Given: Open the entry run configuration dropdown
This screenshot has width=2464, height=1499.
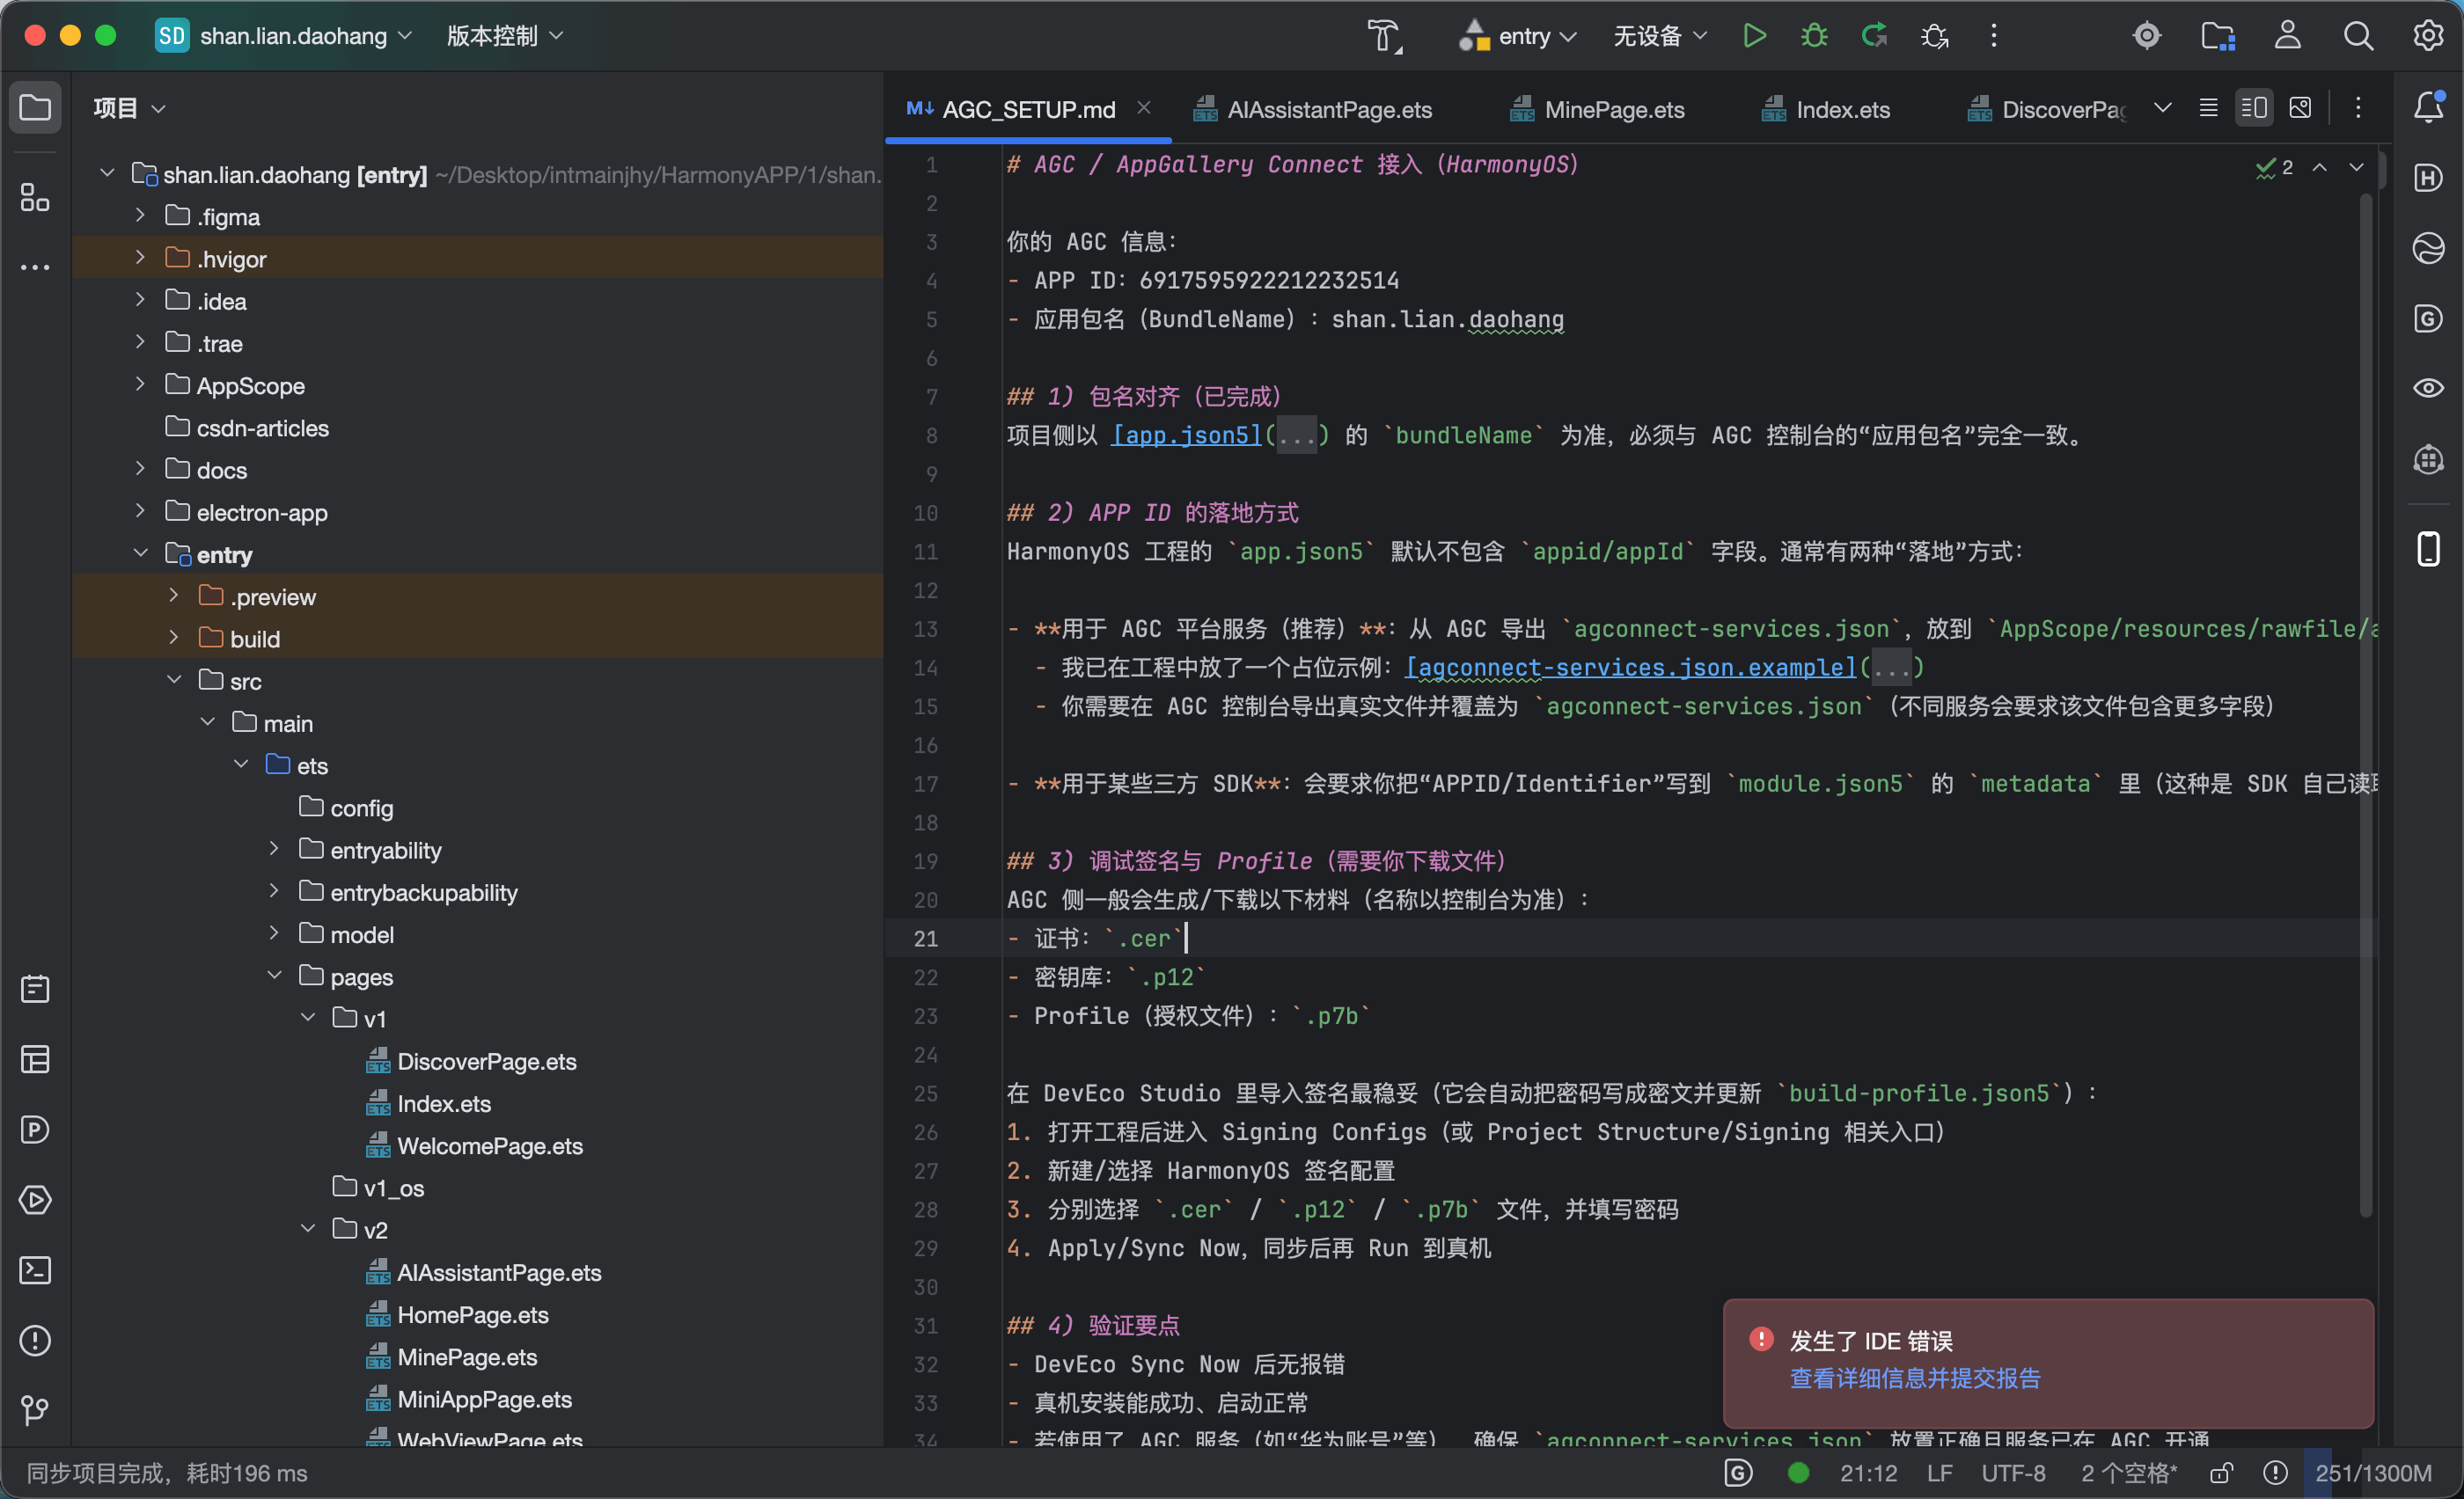Looking at the screenshot, I should pyautogui.click(x=1517, y=36).
